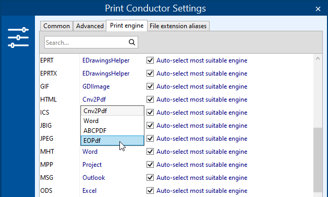Viewport: 328px width, 197px height.
Task: Click the vertical scrollbar thumb
Action: 318,160
